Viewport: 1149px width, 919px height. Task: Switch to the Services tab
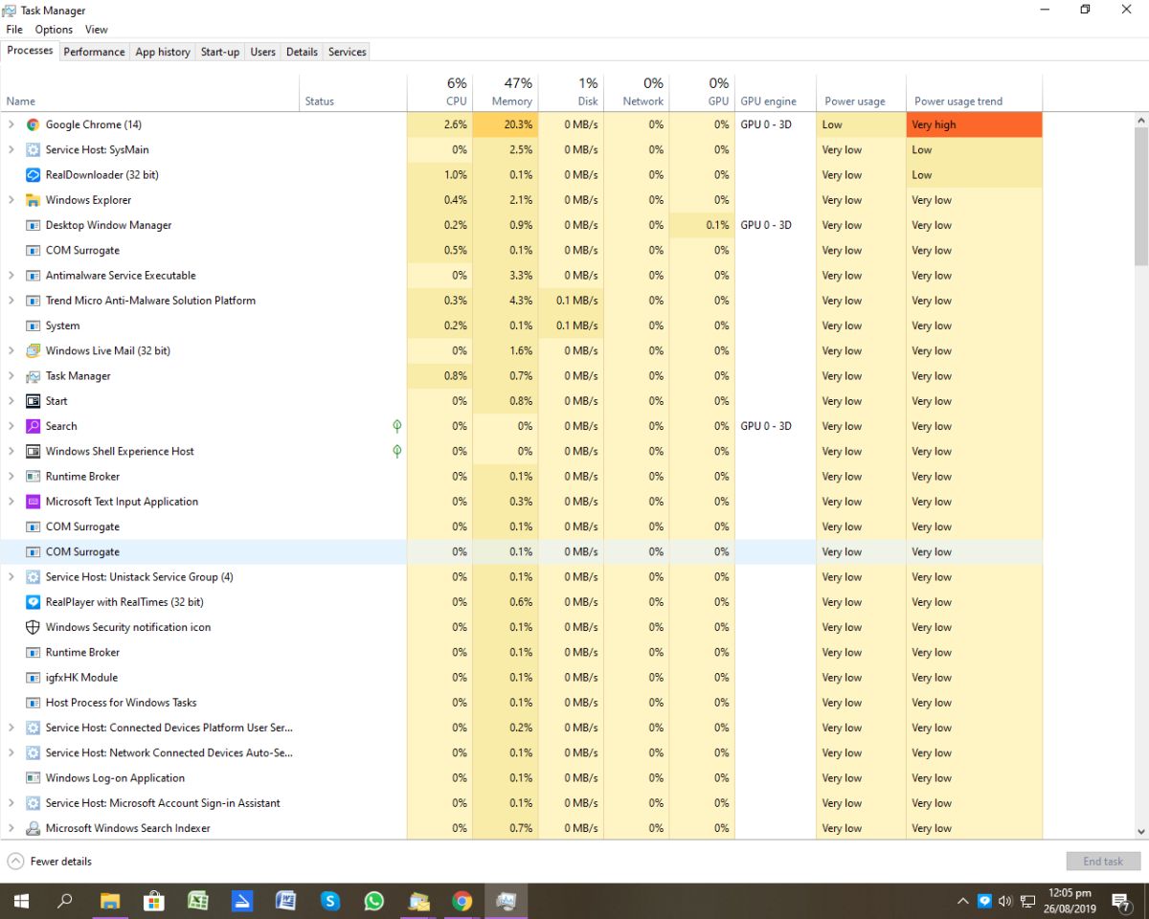(347, 52)
